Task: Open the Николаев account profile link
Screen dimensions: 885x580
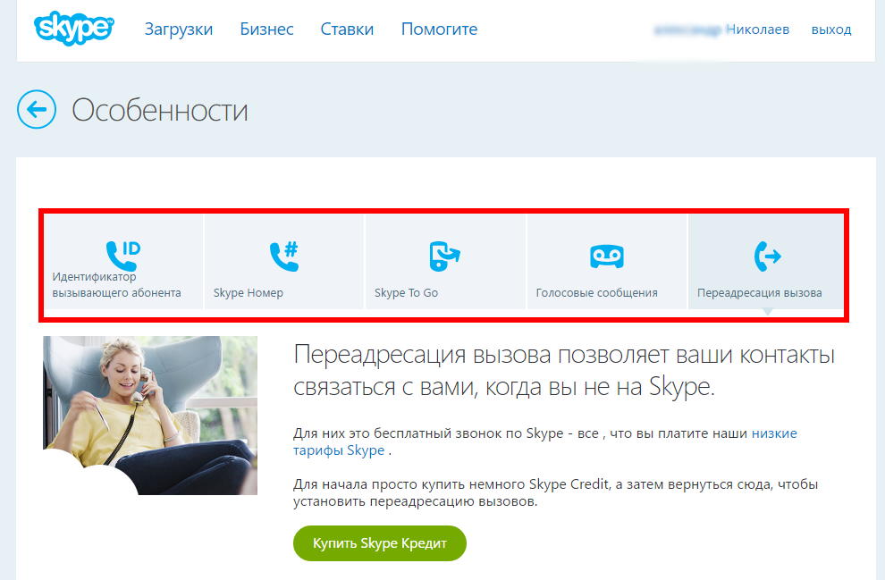Action: 721,29
